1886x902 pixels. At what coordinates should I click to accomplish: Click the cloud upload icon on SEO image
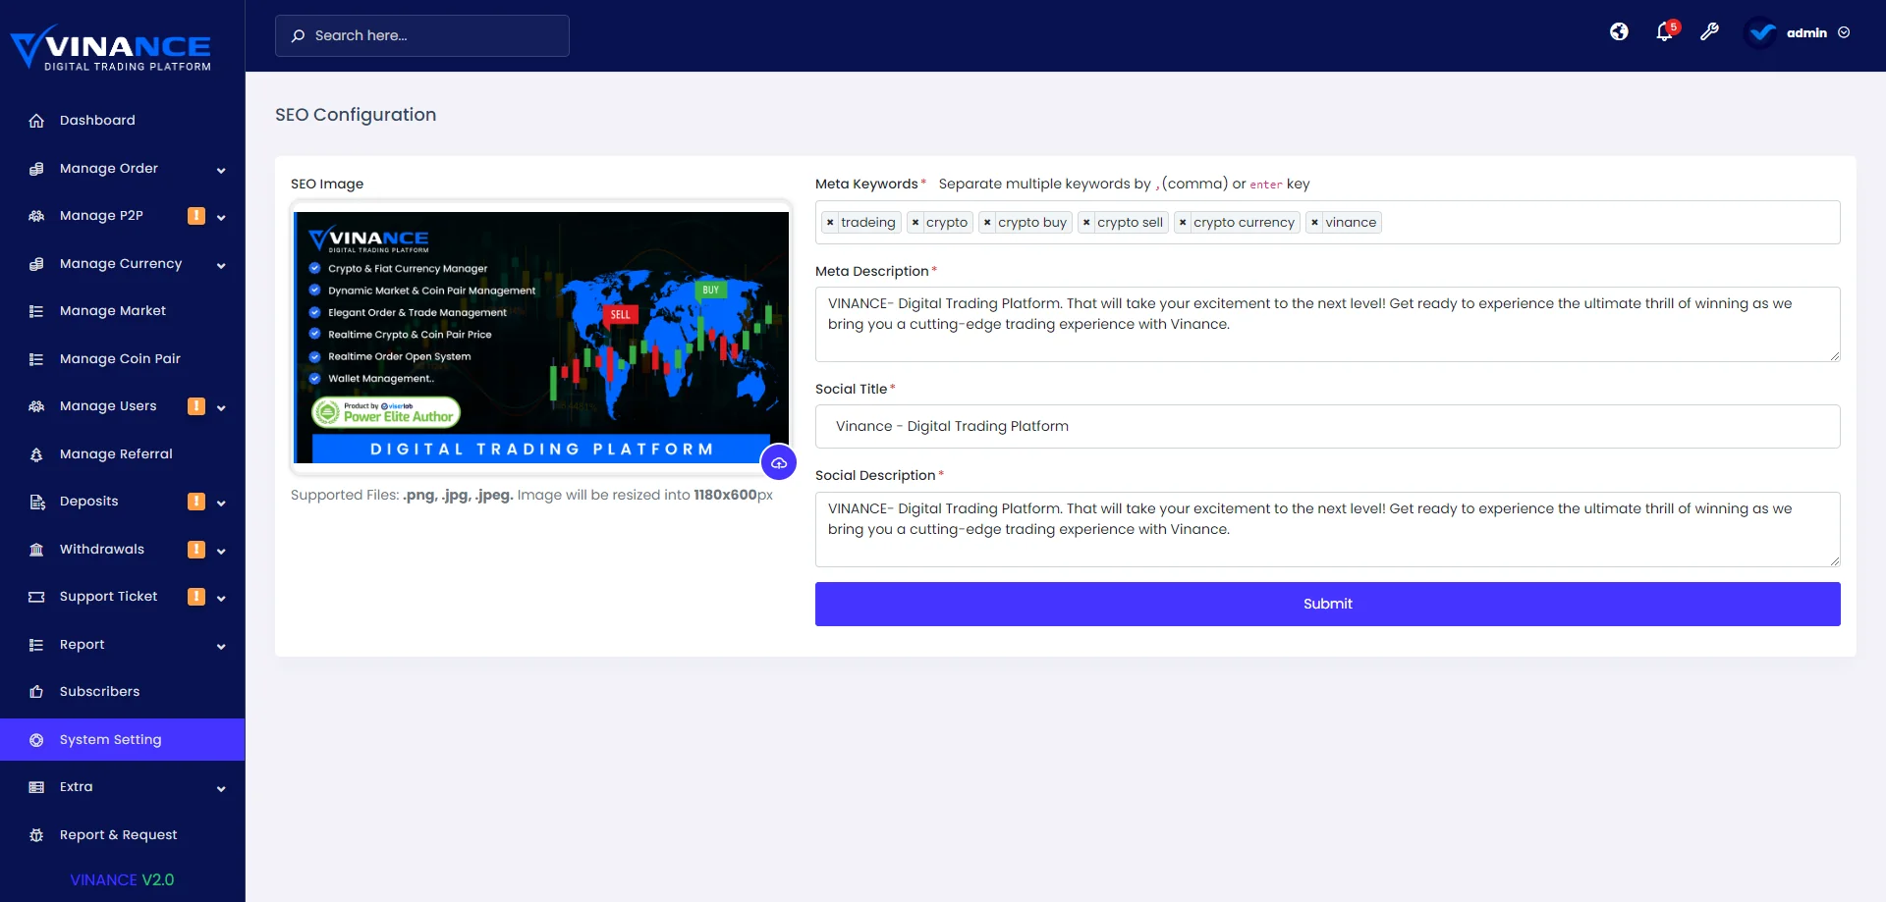[779, 462]
